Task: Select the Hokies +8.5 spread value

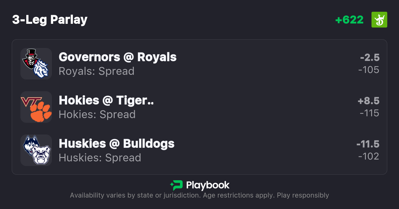Action: (368, 101)
